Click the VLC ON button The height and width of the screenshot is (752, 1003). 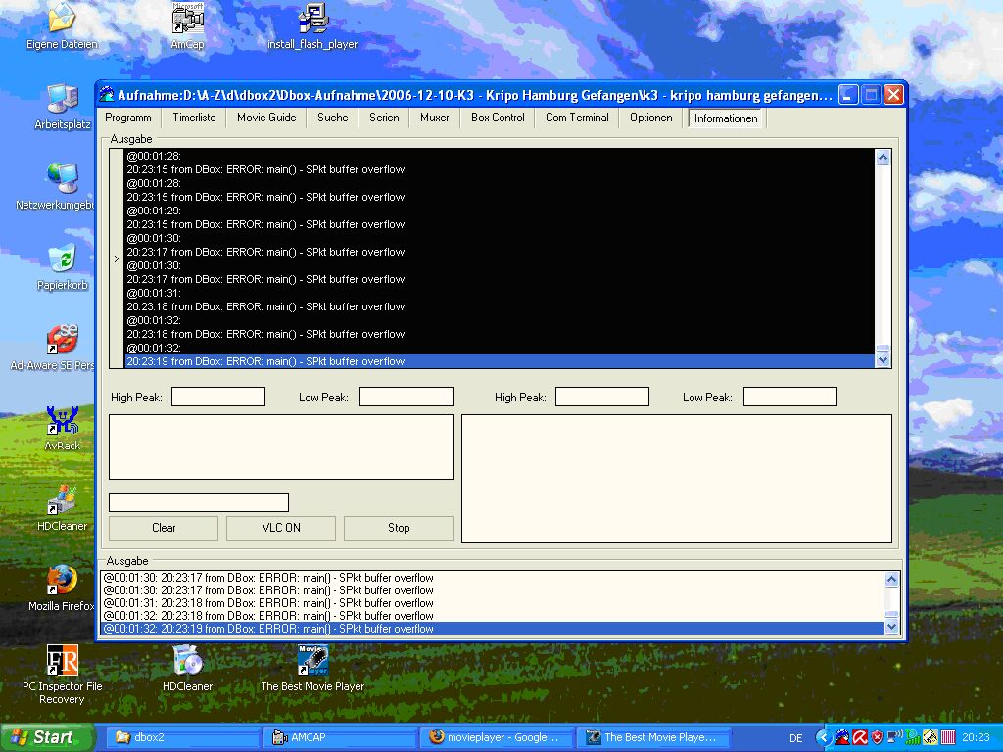281,528
